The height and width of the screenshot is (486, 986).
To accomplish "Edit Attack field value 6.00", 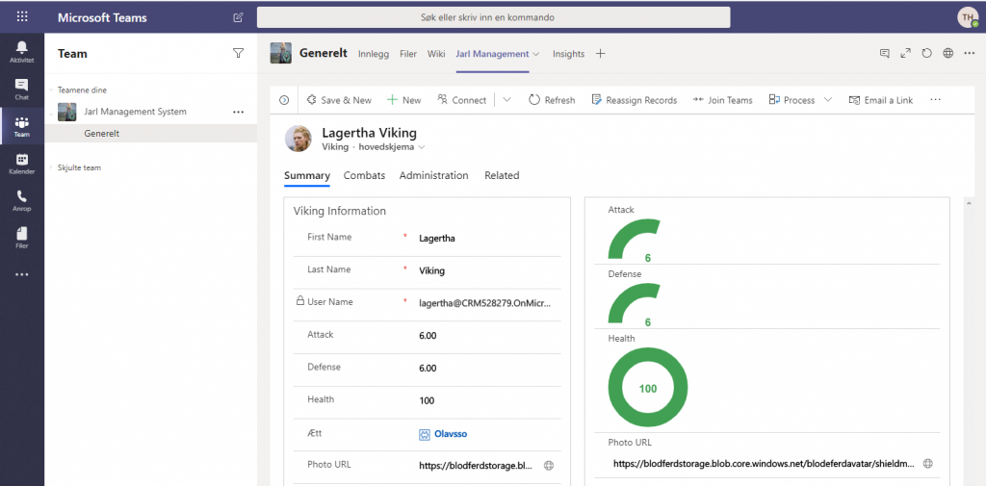I will (487, 336).
